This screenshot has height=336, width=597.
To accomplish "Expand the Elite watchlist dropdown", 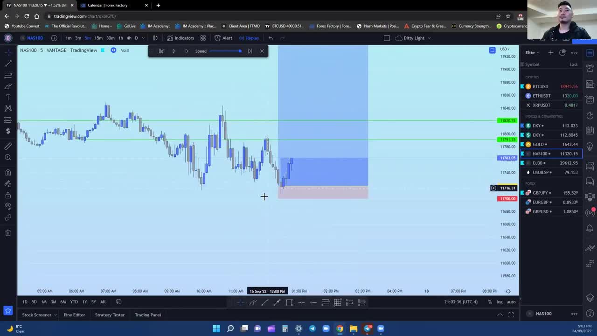I will click(532, 52).
